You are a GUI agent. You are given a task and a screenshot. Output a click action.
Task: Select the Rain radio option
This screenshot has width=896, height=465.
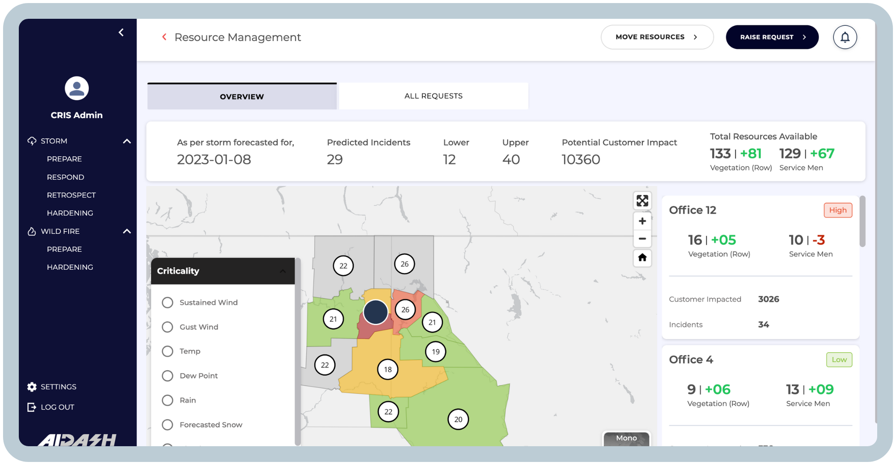(167, 400)
